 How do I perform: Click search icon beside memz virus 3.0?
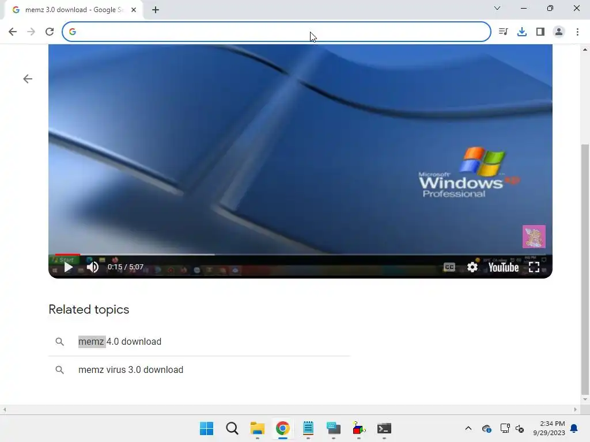coord(59,369)
